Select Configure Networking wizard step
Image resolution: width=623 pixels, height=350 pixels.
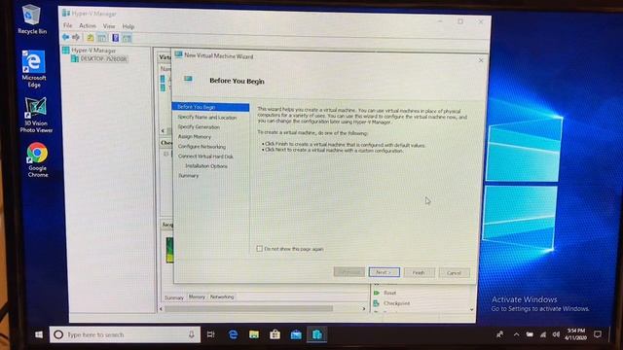202,147
